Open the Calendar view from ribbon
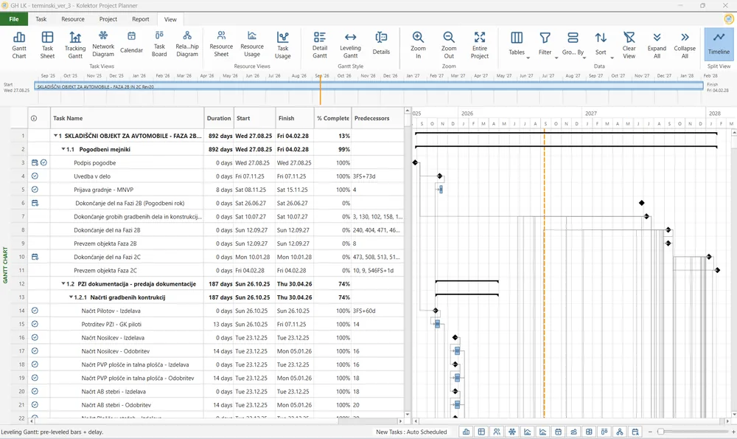This screenshot has width=737, height=439. point(132,42)
